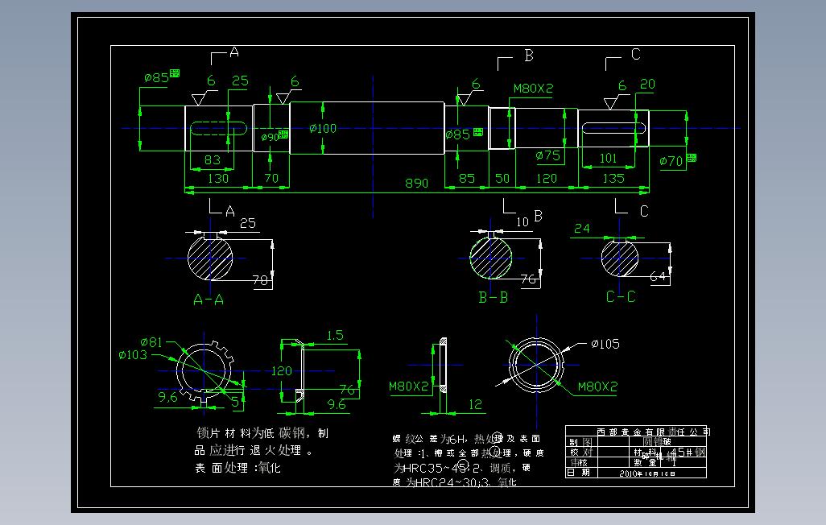Click the 78 depth dimension in section A-A
Viewport: 826px width, 525px height.
(260, 280)
